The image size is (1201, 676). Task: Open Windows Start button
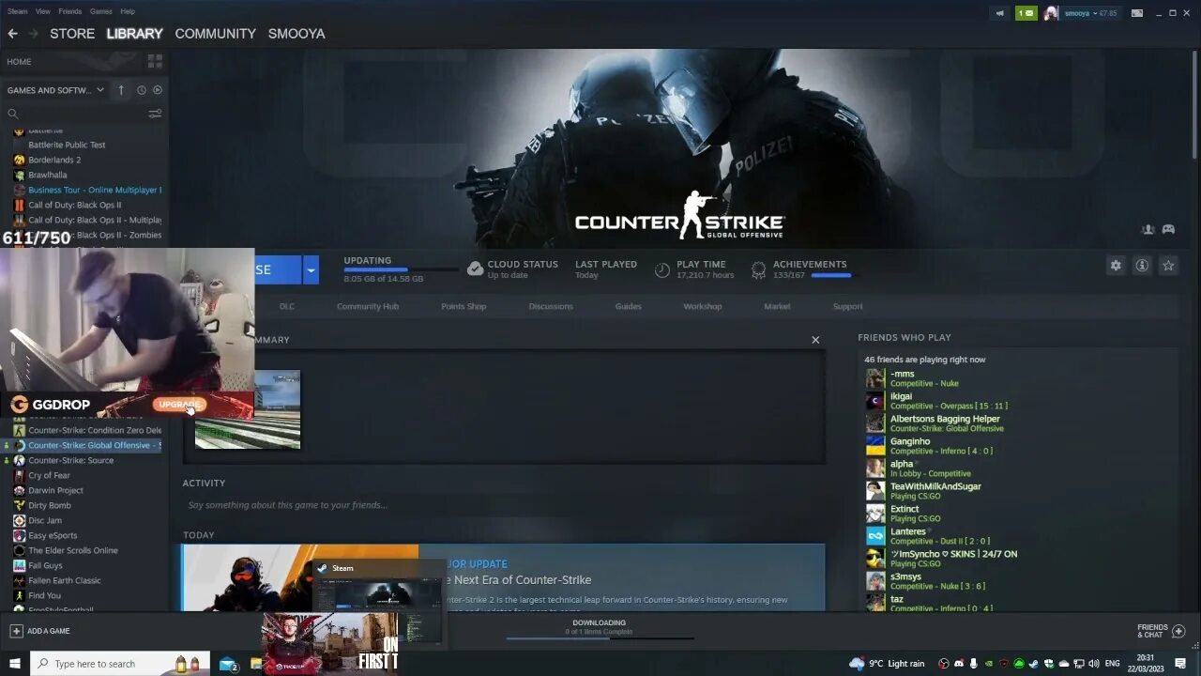(15, 664)
